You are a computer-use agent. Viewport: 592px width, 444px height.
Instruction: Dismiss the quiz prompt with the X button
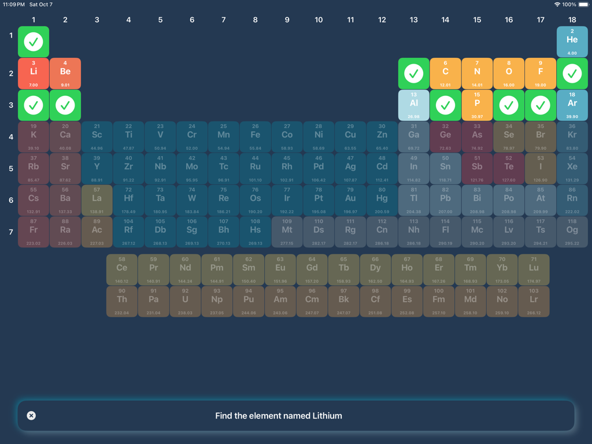click(31, 415)
